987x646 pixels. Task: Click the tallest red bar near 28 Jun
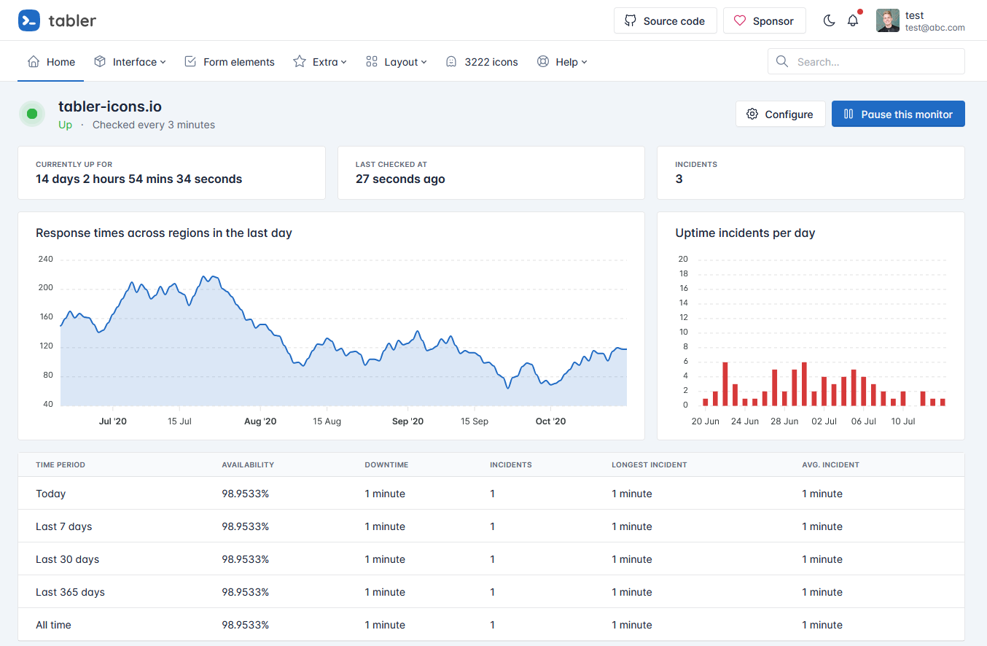pos(804,384)
